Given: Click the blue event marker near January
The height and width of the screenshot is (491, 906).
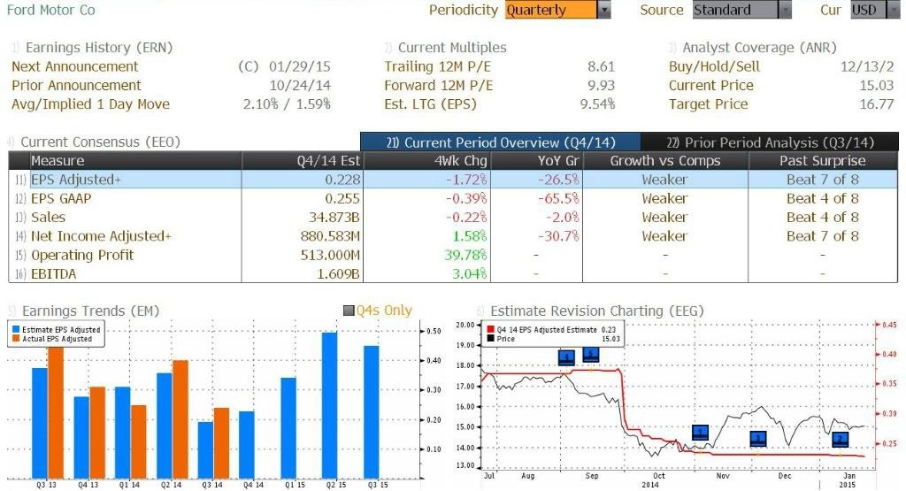Looking at the screenshot, I should pos(841,440).
